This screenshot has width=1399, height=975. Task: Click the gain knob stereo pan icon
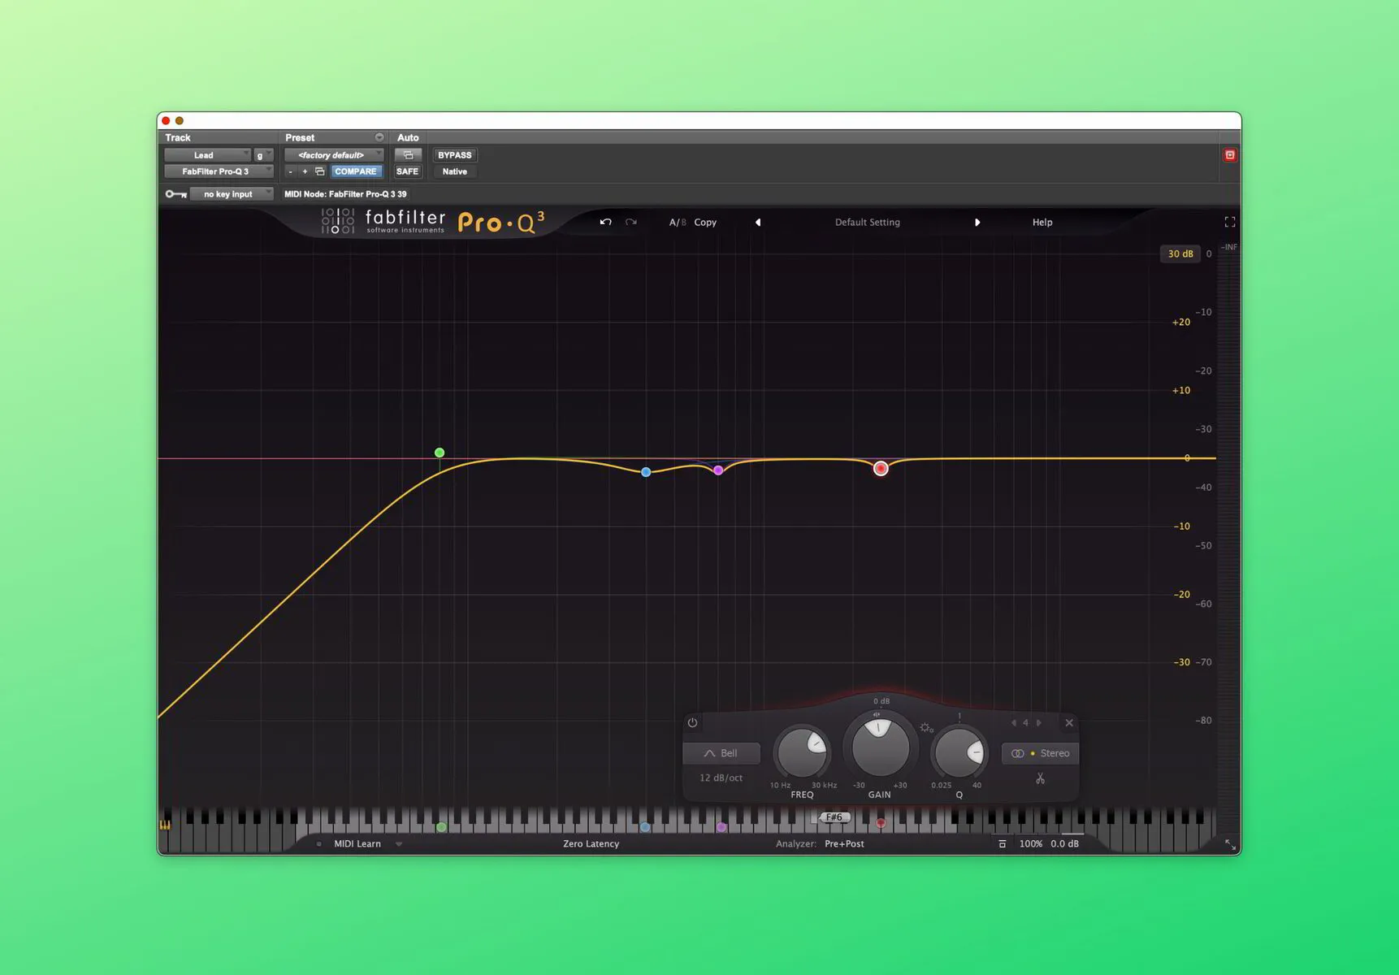876,715
